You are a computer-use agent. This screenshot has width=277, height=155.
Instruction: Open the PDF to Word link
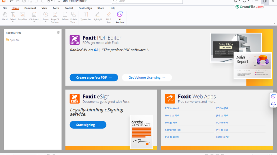tap(172, 108)
